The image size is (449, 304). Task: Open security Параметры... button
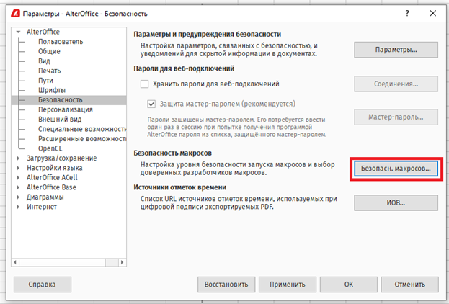396,50
